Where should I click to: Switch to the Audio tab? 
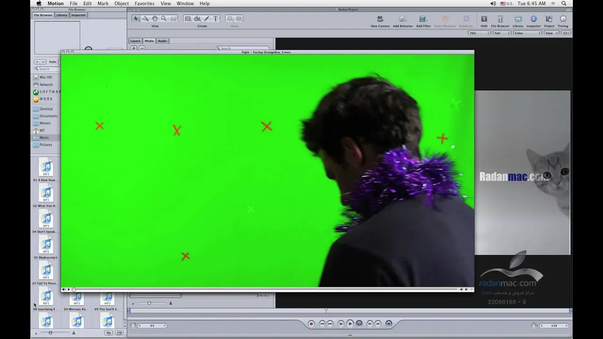point(162,41)
